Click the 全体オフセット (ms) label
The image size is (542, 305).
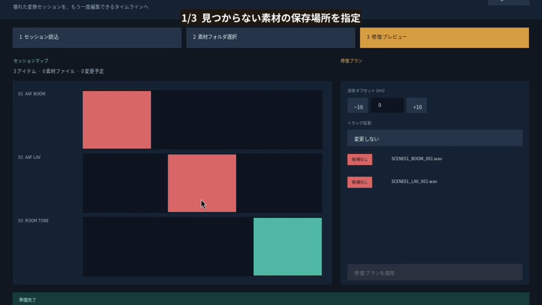tap(366, 91)
